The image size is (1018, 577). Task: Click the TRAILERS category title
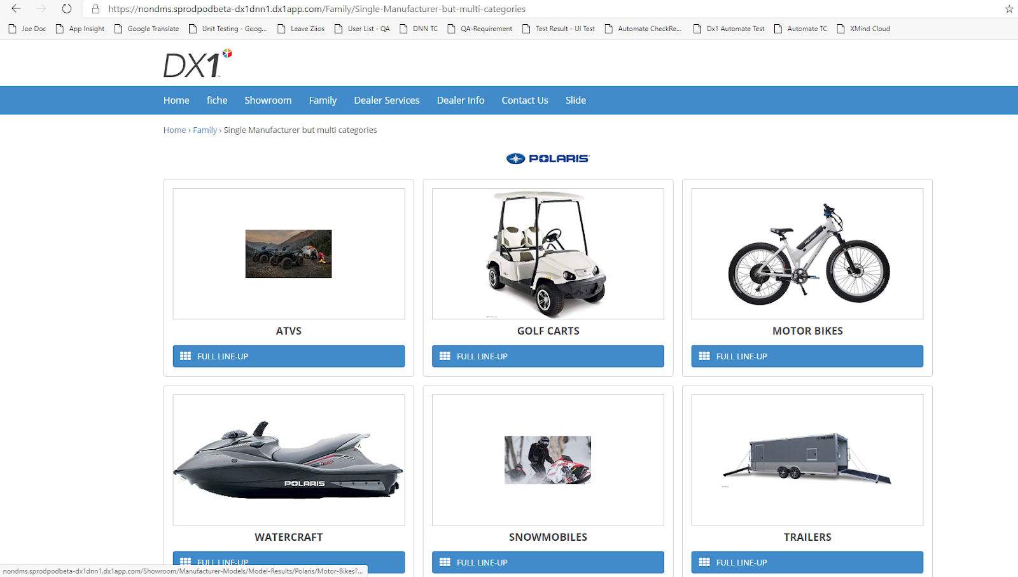[x=807, y=537]
